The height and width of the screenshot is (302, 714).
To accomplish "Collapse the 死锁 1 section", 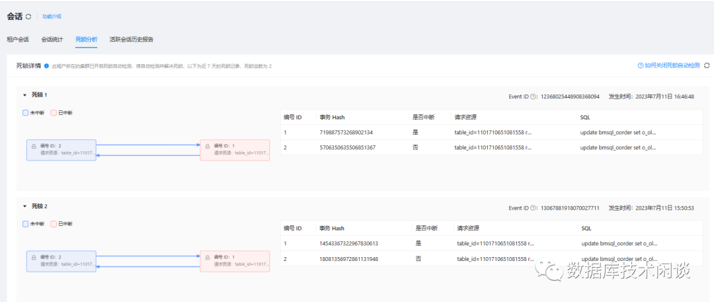I will click(x=25, y=95).
